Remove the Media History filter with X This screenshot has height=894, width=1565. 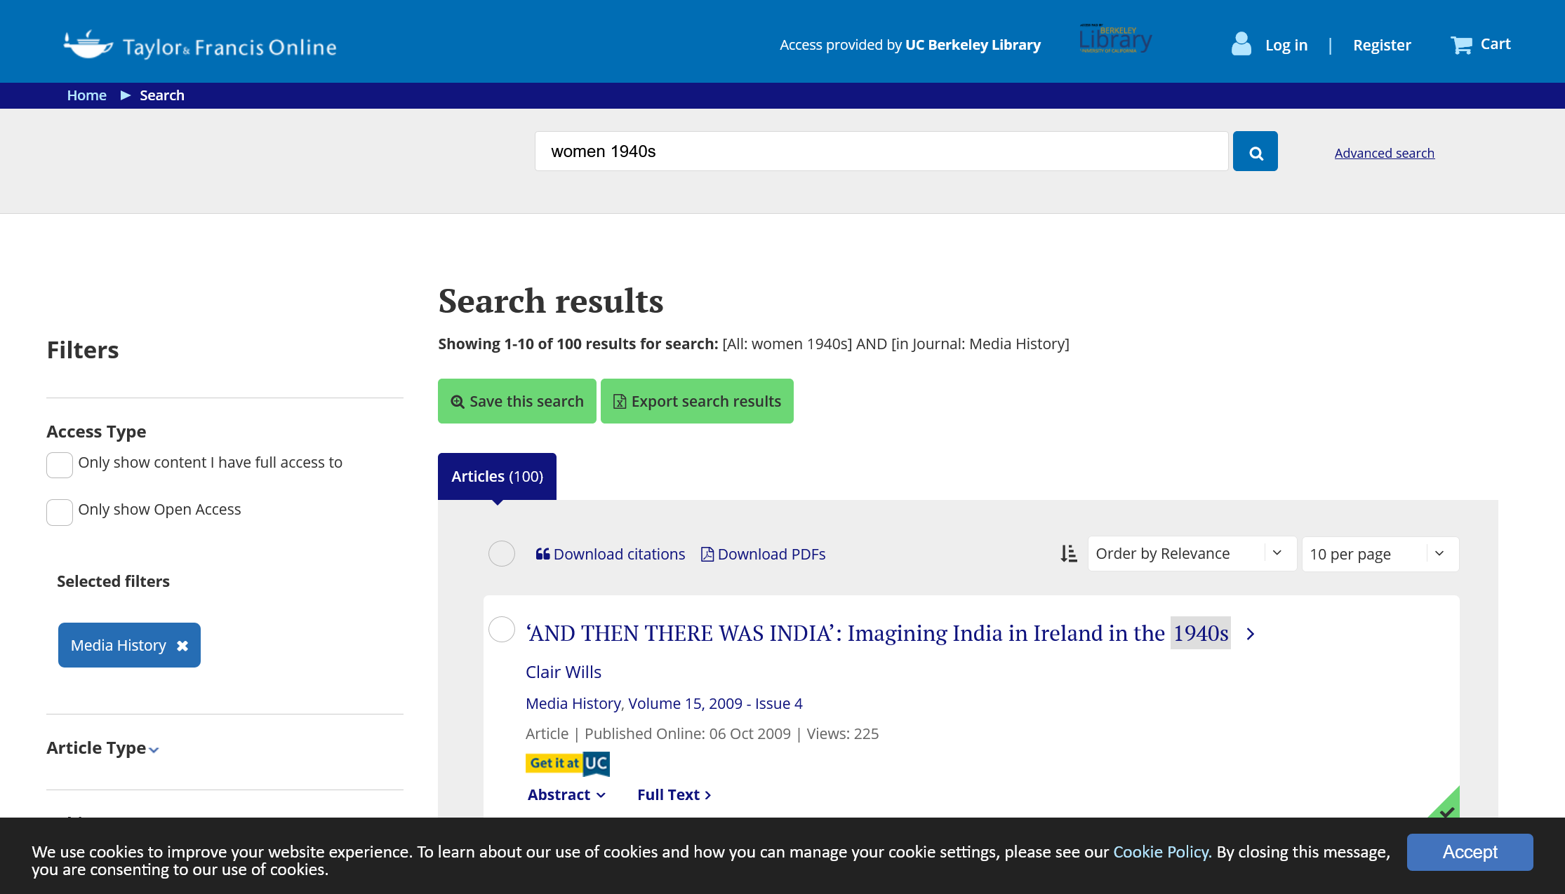182,646
